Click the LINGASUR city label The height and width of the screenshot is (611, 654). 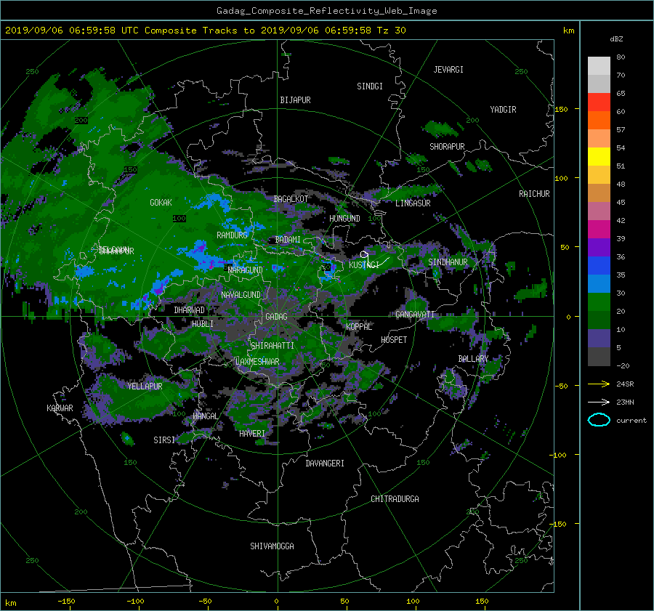tap(413, 203)
